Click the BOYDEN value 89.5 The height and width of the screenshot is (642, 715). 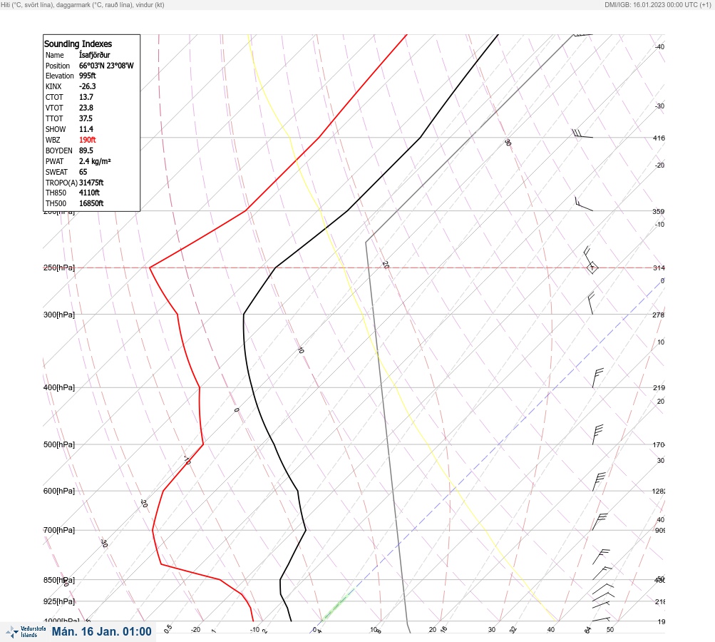click(x=86, y=151)
